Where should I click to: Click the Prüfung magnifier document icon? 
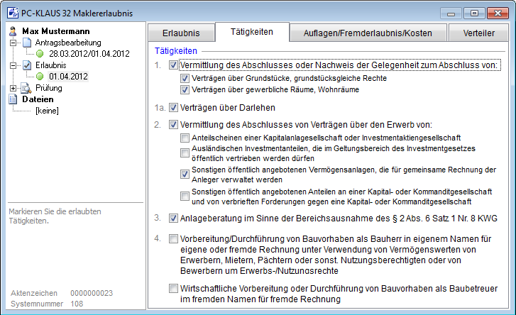pos(26,88)
